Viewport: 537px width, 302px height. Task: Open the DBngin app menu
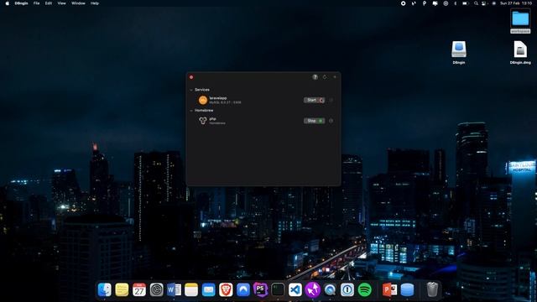click(21, 3)
